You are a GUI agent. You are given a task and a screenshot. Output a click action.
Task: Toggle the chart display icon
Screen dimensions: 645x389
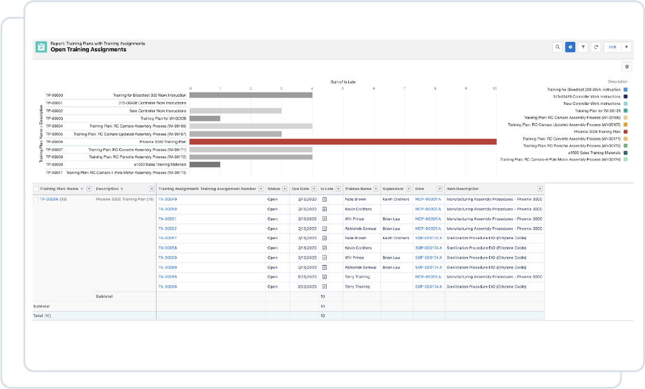point(571,47)
